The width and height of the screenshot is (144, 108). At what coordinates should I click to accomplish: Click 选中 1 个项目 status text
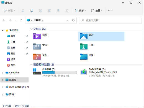pyautogui.click(x=22, y=106)
